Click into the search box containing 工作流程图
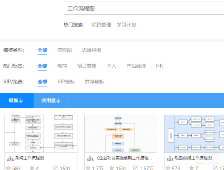The height and width of the screenshot is (170, 224). pos(144,8)
